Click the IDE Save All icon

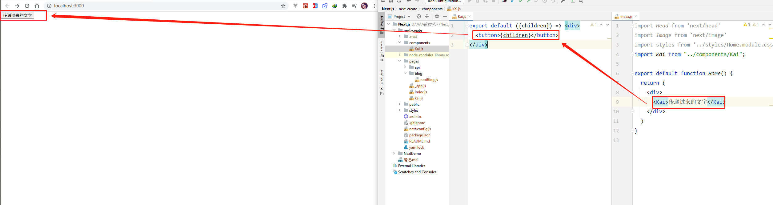tap(391, 1)
